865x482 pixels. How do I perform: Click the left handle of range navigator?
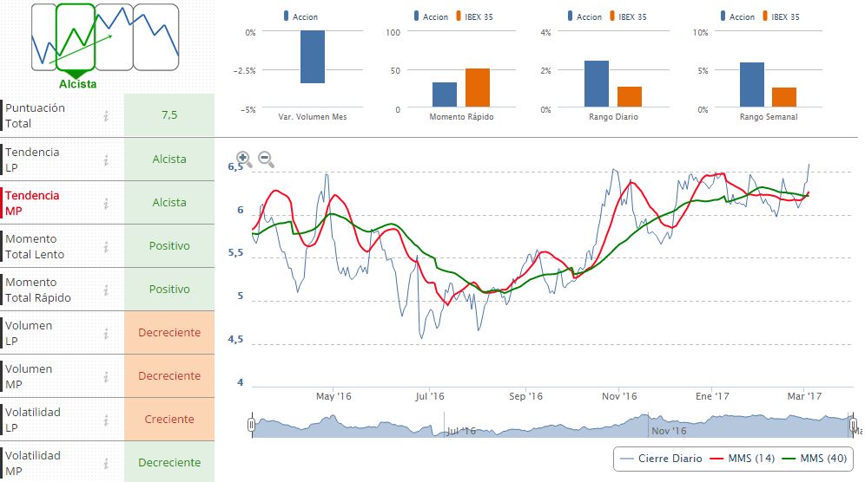(x=252, y=425)
